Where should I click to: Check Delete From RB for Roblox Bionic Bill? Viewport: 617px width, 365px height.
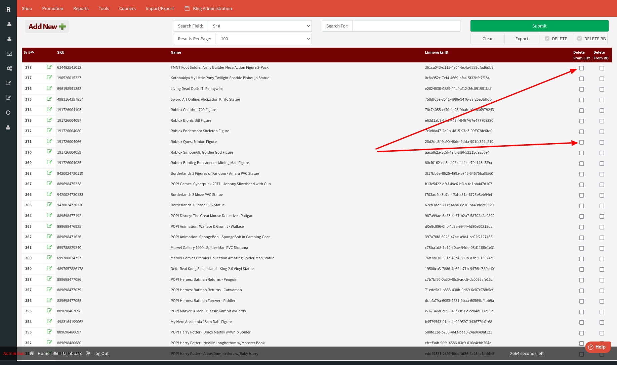coord(602,121)
